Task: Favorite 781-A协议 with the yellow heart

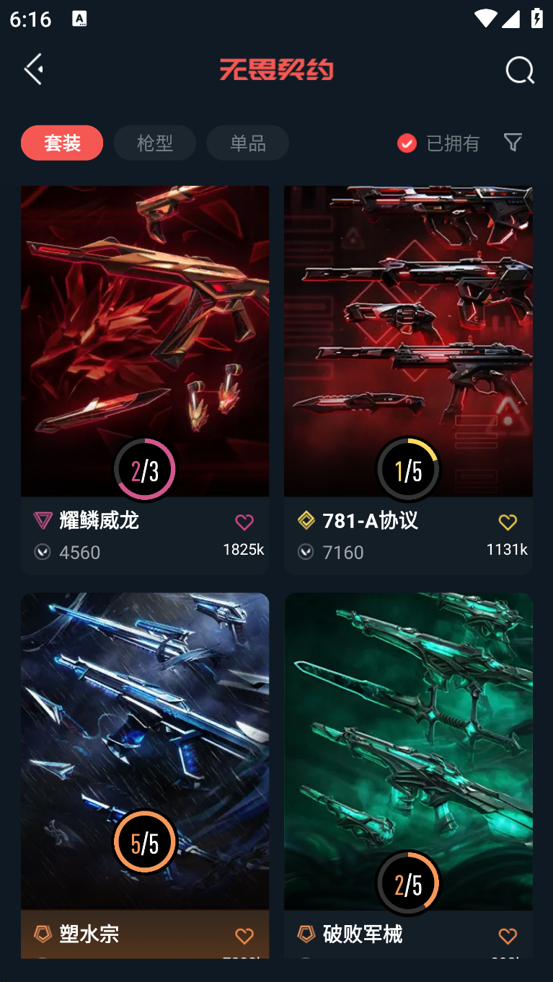Action: point(508,522)
